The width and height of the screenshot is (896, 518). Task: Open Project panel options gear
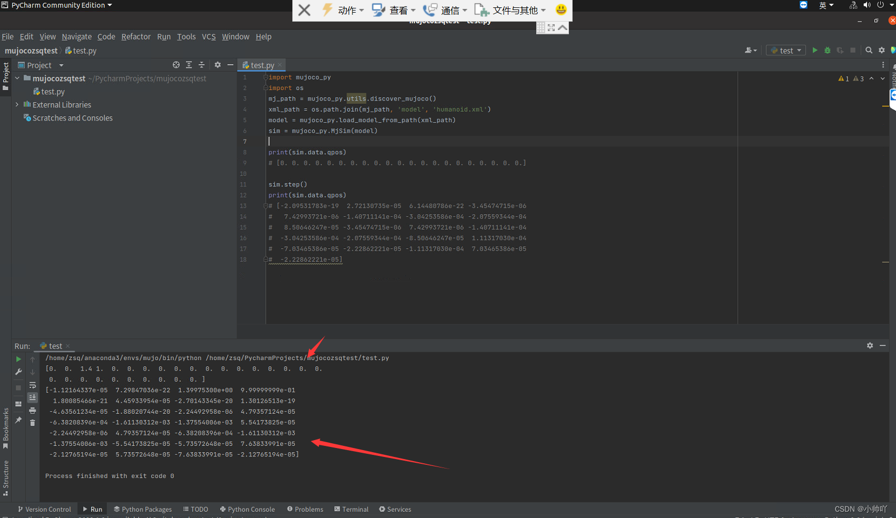click(218, 65)
